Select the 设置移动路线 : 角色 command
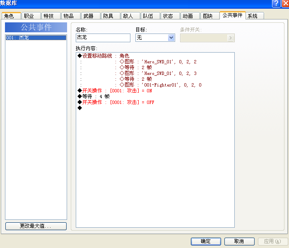Viewport: 289px width, 248px height. coord(155,55)
